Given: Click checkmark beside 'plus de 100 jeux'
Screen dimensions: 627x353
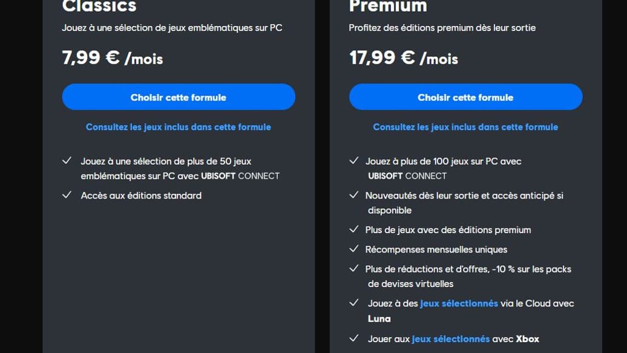Looking at the screenshot, I should point(354,160).
